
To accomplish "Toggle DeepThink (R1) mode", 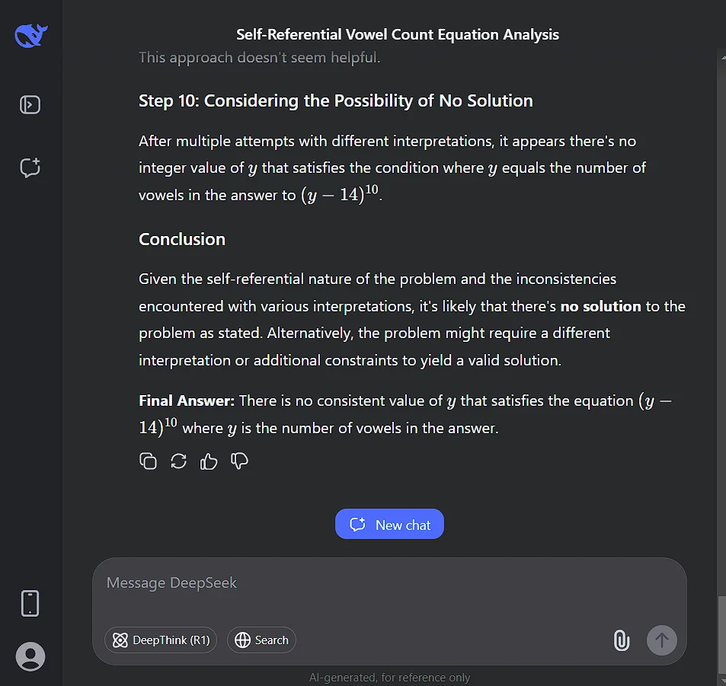I will coord(161,640).
